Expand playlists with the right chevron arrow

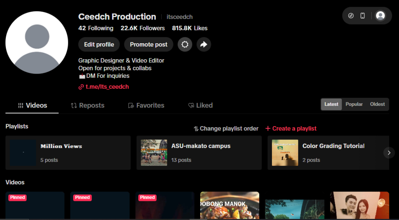[x=389, y=153]
